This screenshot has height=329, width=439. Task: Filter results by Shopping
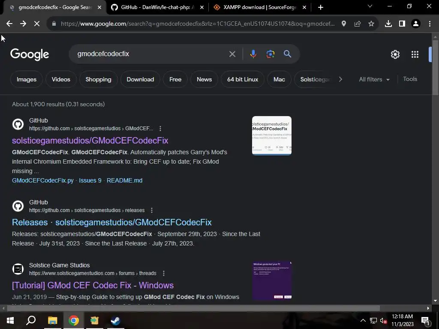click(98, 79)
